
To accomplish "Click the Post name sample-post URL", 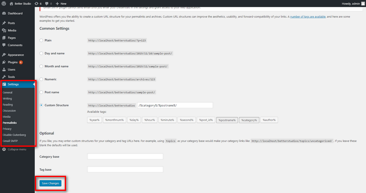I will point(122,92).
